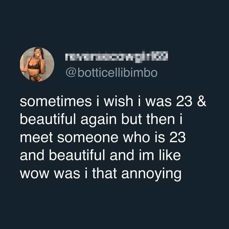Click the line "and beautiful and im like"
Image resolution: width=229 pixels, height=229 pixels.
pyautogui.click(x=100, y=156)
